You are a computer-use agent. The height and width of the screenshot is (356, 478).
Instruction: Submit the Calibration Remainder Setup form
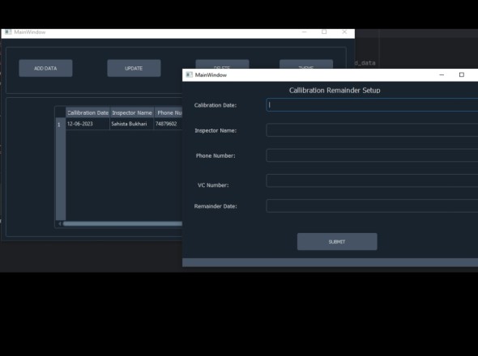pos(337,241)
